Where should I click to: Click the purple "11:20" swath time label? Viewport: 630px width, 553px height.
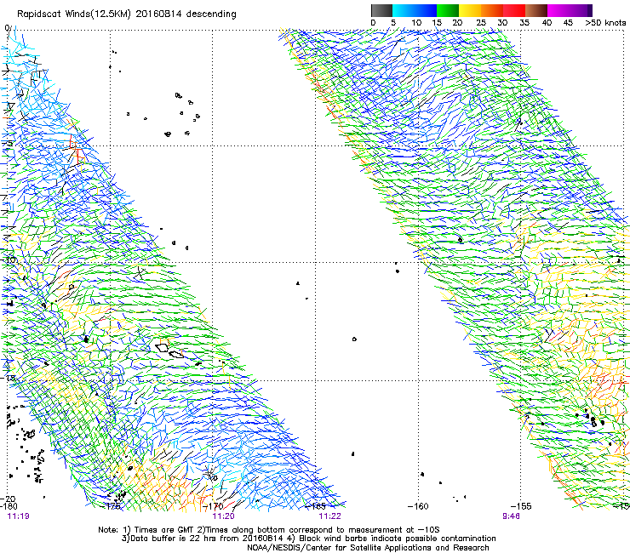point(223,516)
